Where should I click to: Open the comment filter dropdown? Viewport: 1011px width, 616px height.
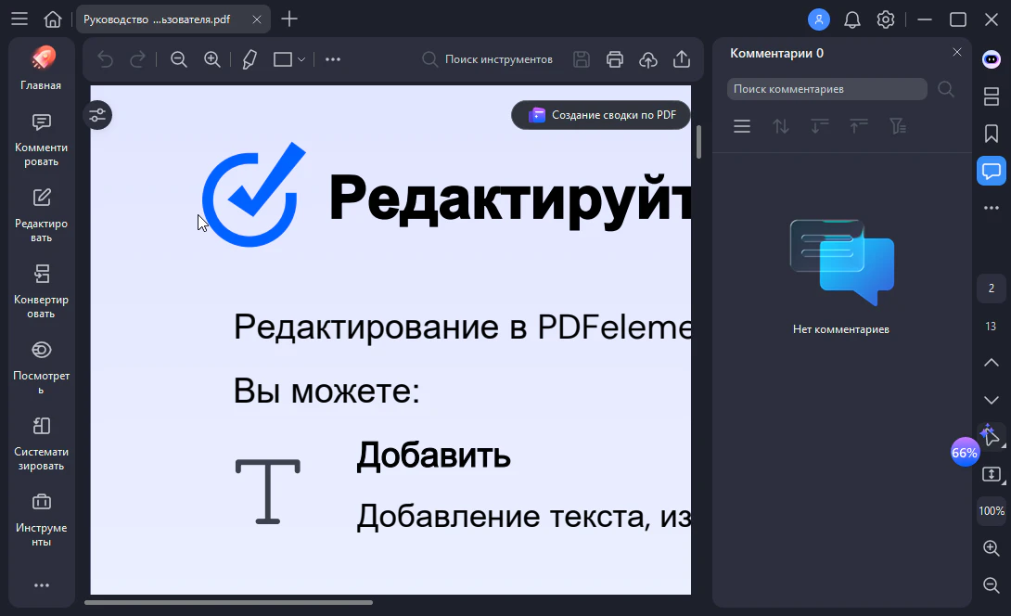897,126
